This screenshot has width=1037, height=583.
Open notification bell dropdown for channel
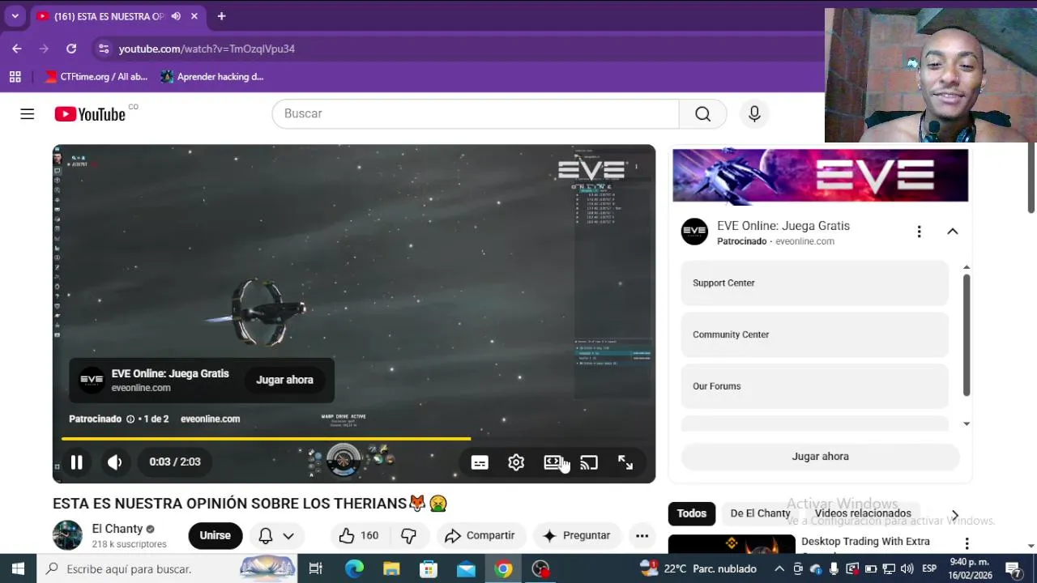(275, 535)
